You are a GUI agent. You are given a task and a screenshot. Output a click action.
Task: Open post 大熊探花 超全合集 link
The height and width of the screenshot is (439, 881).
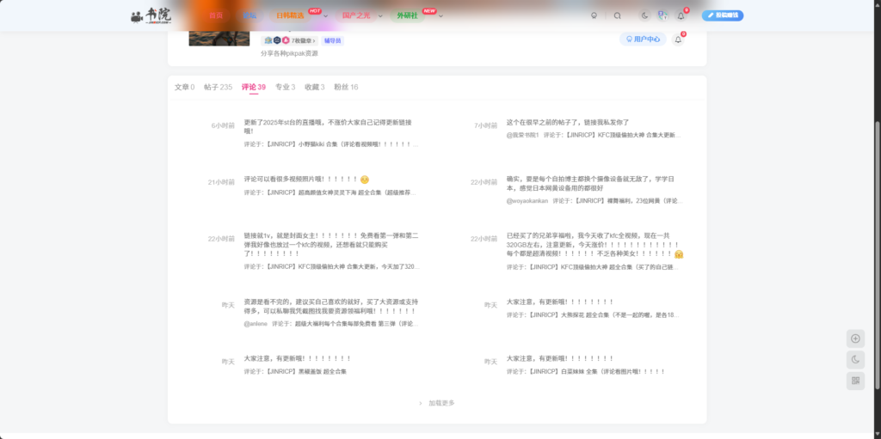[x=605, y=315]
